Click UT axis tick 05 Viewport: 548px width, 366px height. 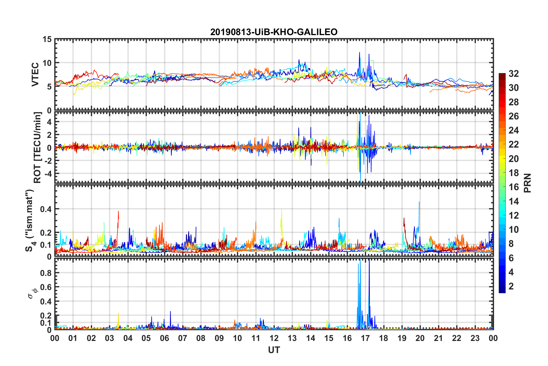[146, 338]
